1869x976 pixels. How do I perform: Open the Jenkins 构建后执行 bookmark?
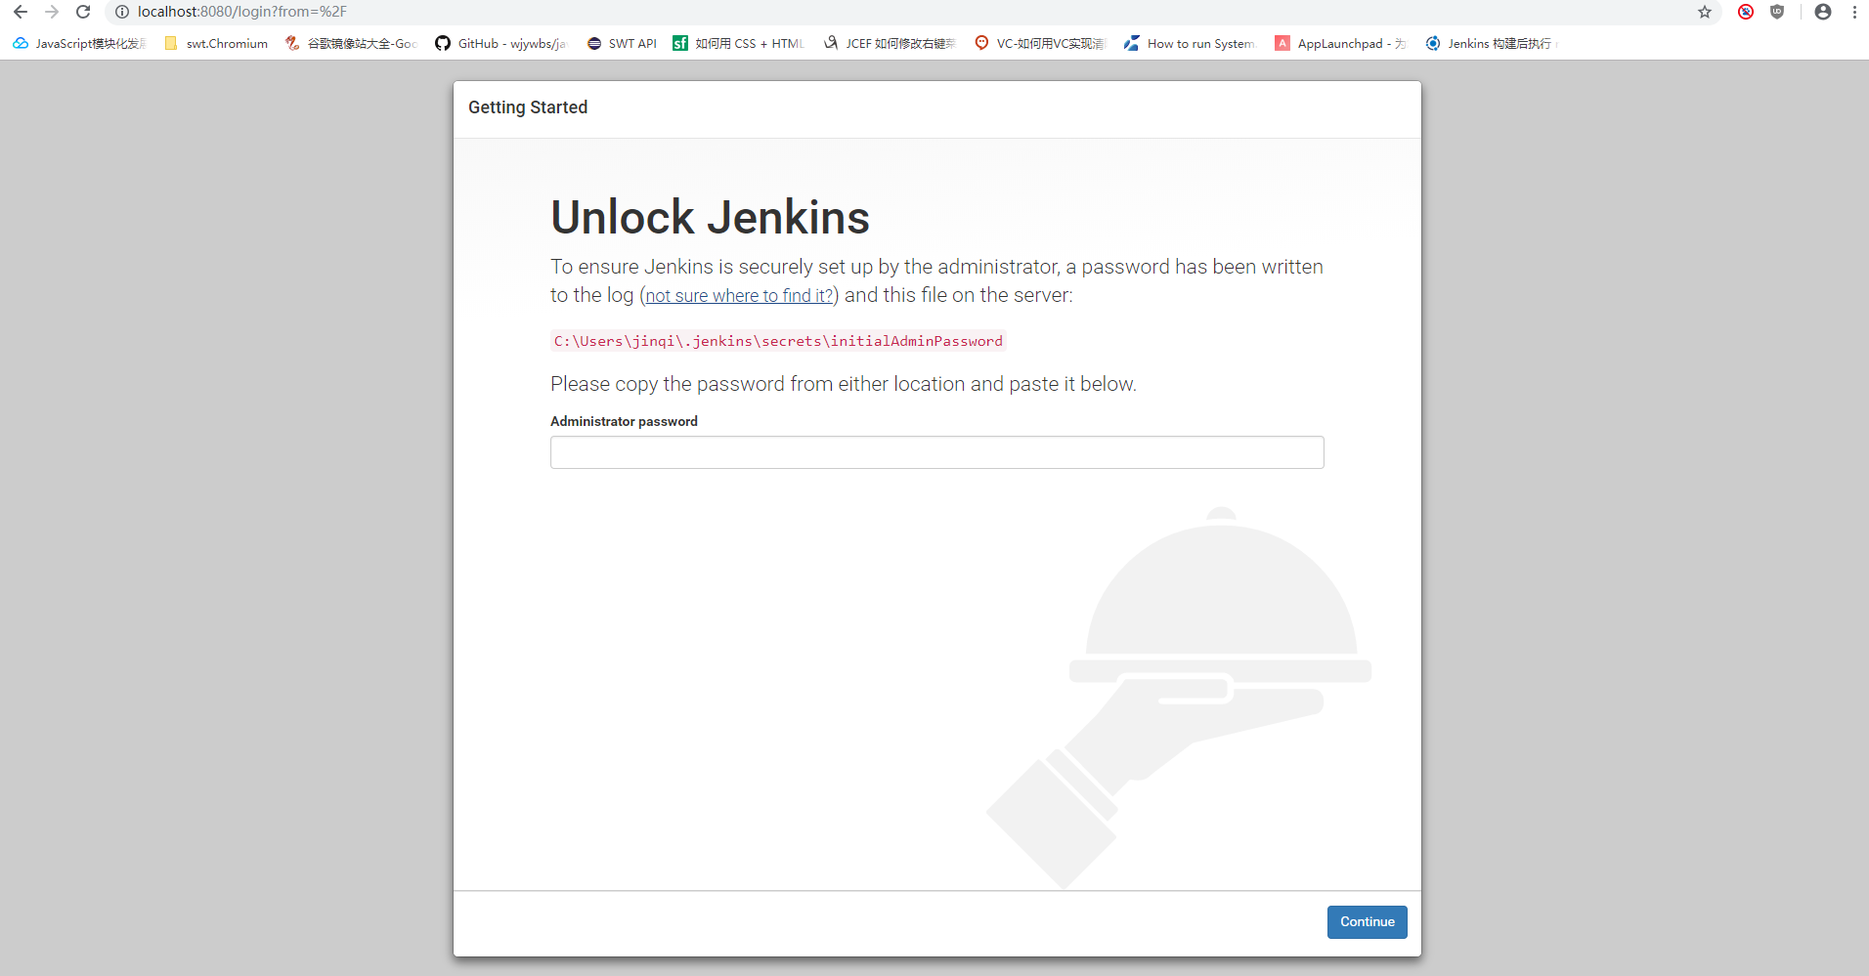pyautogui.click(x=1492, y=43)
